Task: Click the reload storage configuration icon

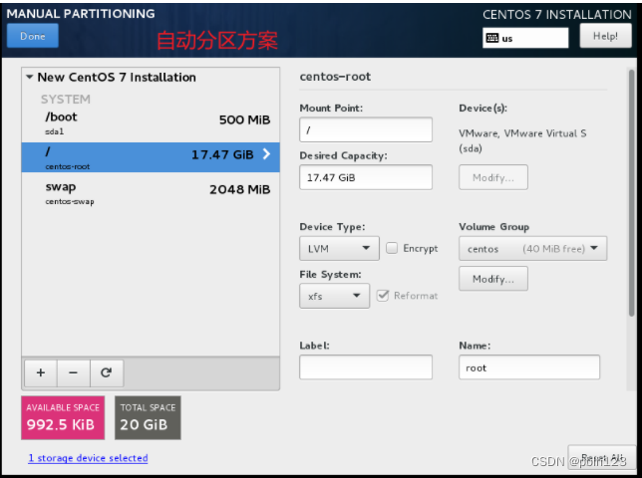Action: (x=107, y=372)
